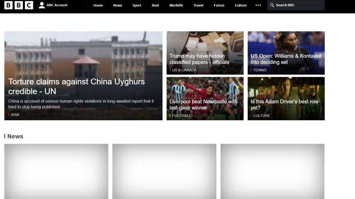Open the Trump may have hidden classified papers story
The image size is (355, 199).
(199, 59)
